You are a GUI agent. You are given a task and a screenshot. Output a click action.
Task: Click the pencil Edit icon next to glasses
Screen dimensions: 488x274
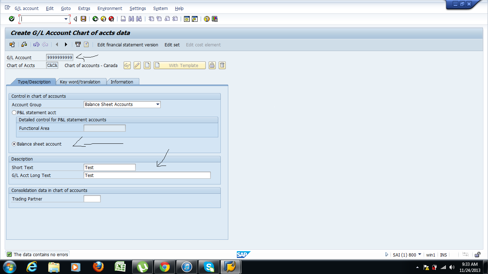[137, 65]
